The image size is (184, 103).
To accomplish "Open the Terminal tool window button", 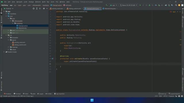I will tap(17, 94).
